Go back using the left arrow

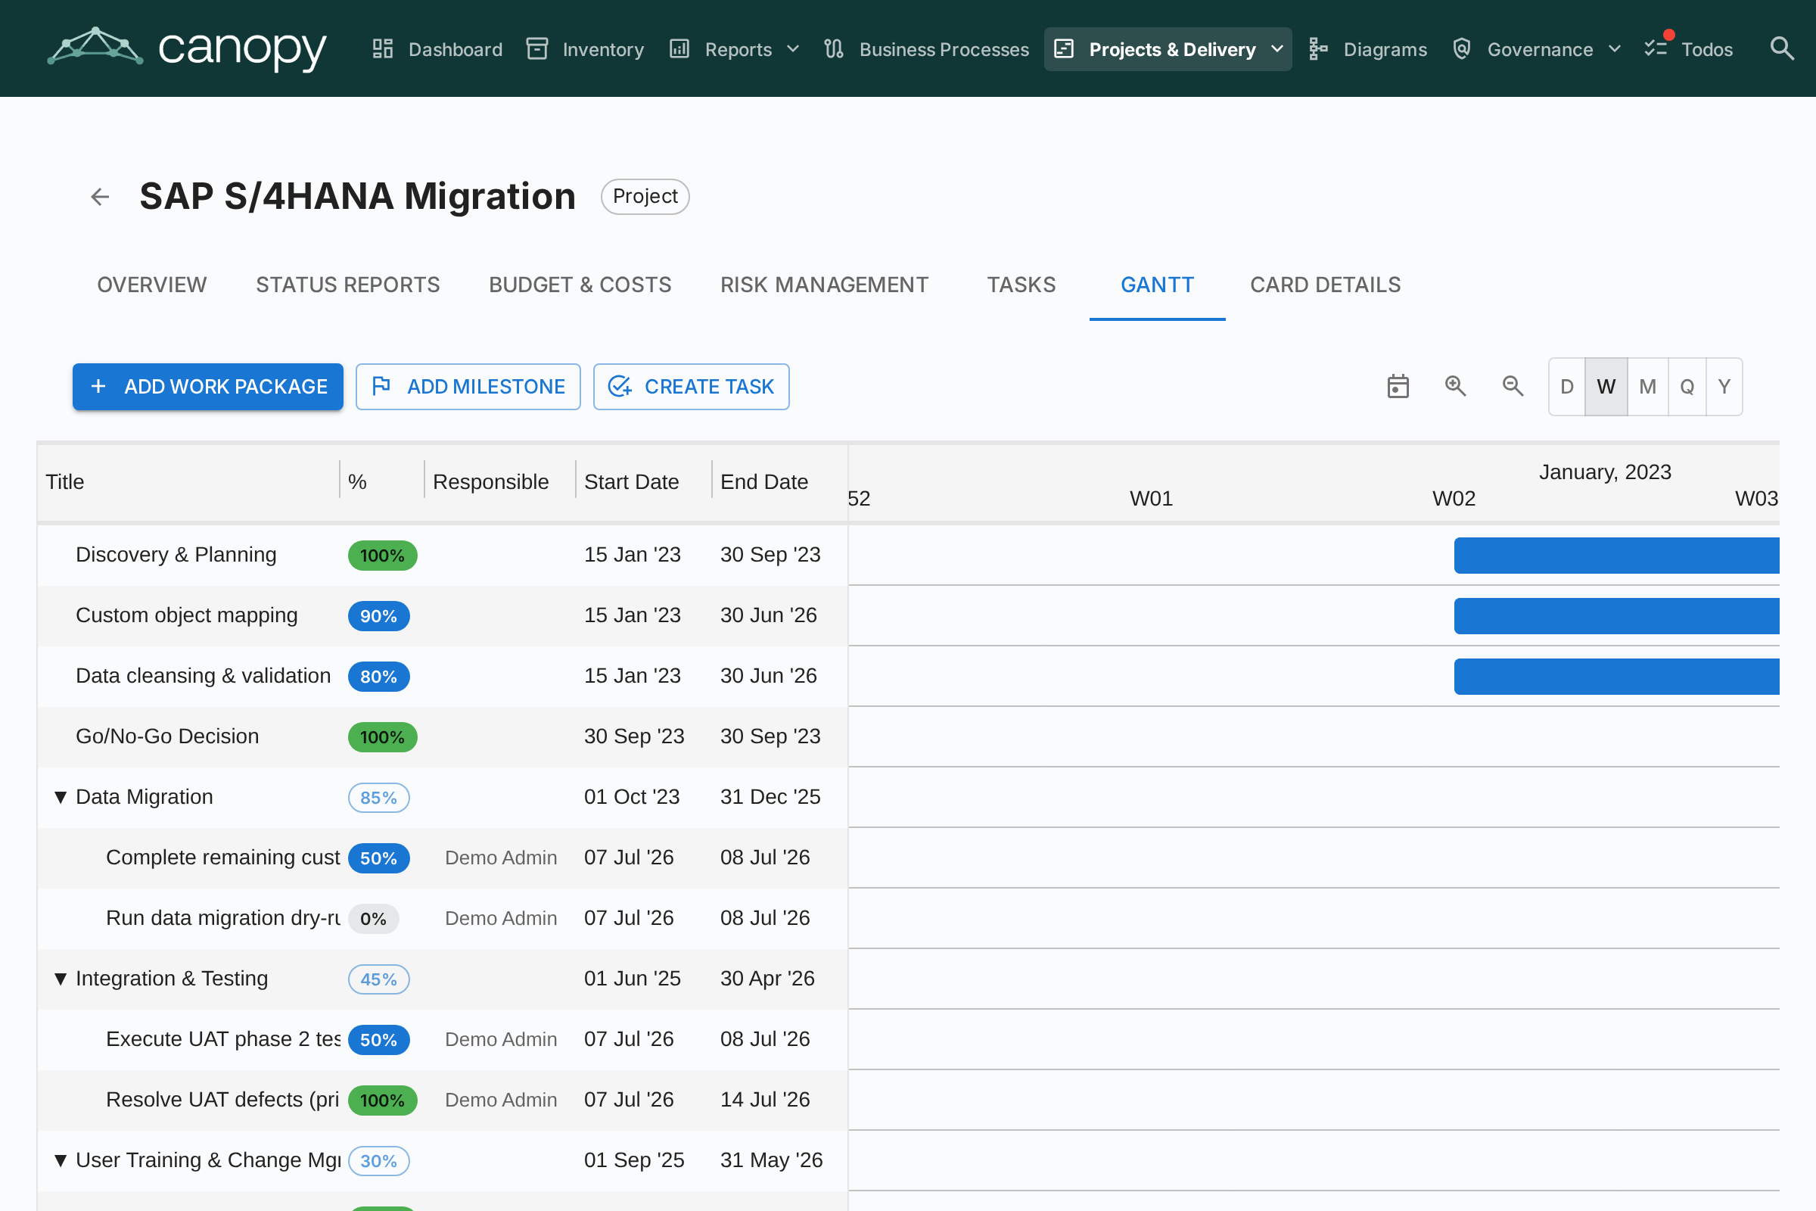pyautogui.click(x=101, y=196)
